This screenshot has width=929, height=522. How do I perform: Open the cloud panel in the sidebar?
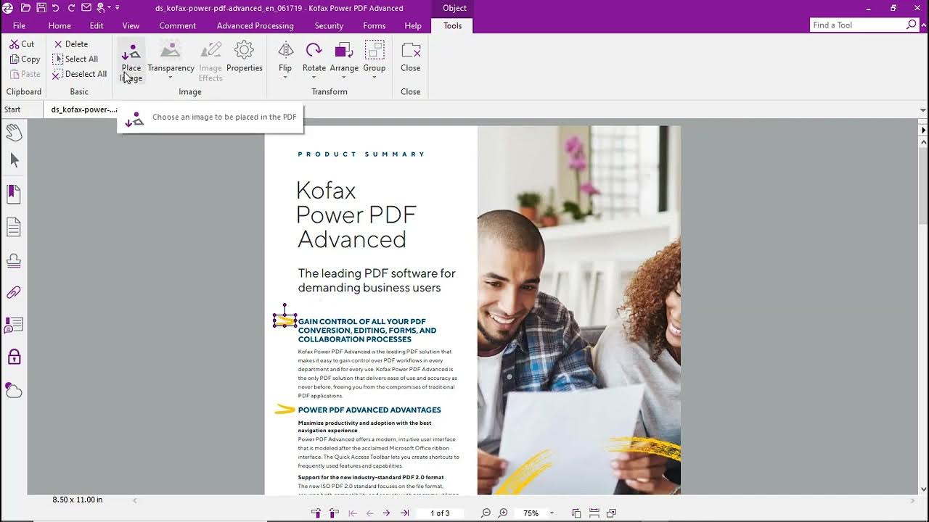14,391
